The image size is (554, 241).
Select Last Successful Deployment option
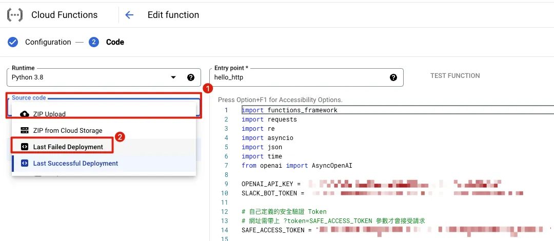(75, 163)
